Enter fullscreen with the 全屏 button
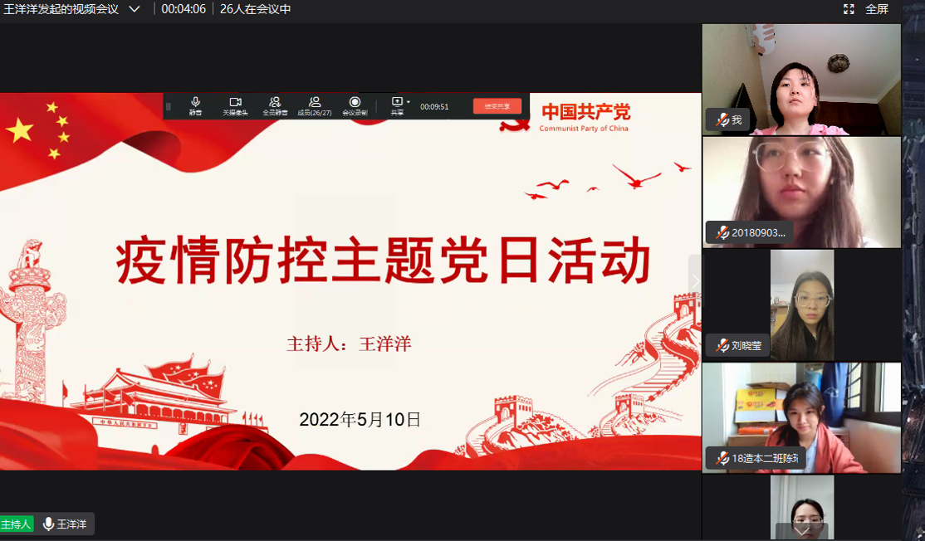 [x=877, y=9]
